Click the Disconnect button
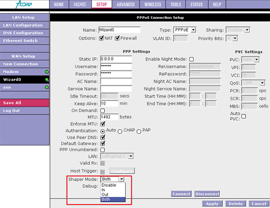The image size is (270, 208). pyautogui.click(x=207, y=194)
